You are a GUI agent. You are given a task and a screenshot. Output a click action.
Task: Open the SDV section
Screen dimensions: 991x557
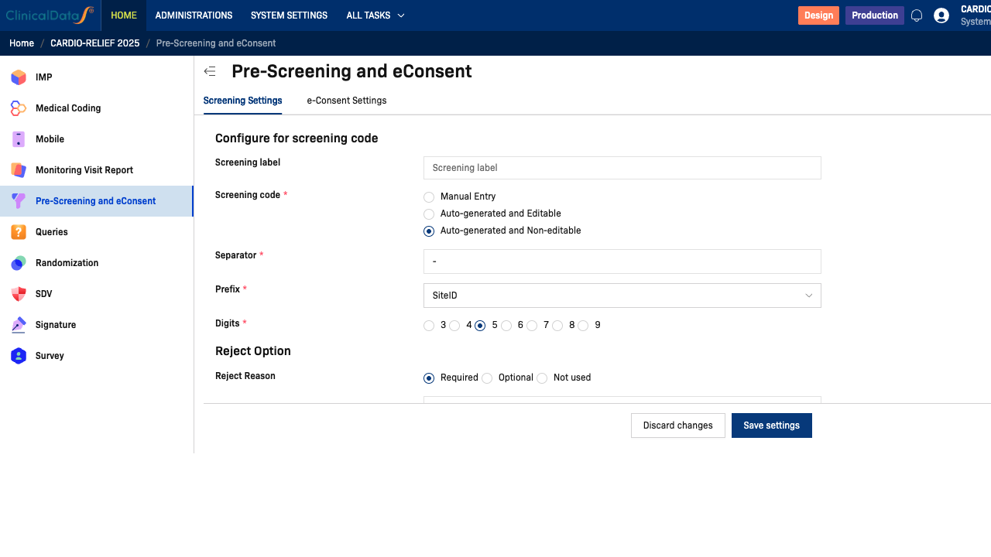click(45, 293)
